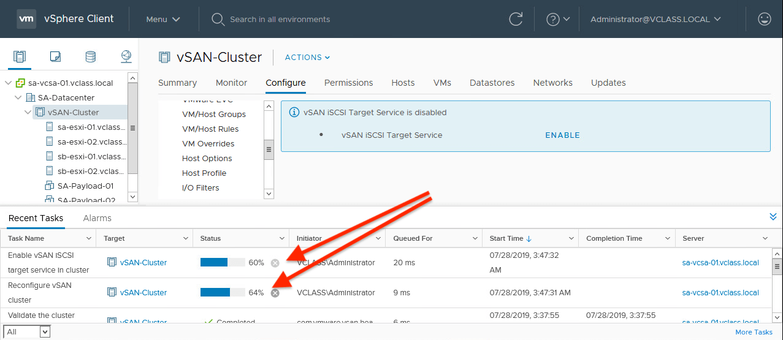Switch to the Recent Tasks tab
The height and width of the screenshot is (340, 783).
click(36, 217)
